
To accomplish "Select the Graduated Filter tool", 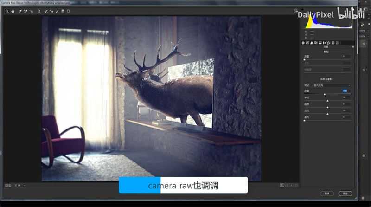I will [x=63, y=11].
